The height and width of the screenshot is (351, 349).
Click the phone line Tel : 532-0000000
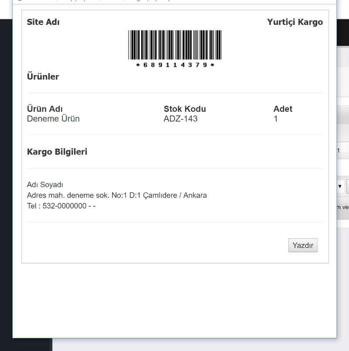tap(61, 206)
